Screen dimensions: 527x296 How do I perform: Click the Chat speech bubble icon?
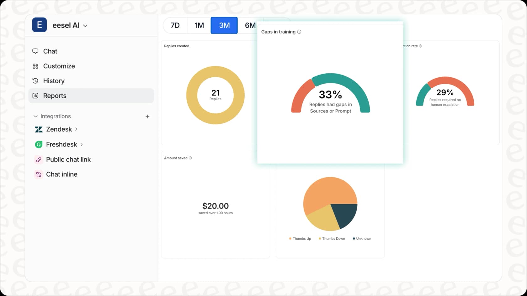(x=35, y=51)
